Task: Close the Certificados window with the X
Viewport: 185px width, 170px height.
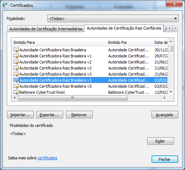Action: (174, 4)
